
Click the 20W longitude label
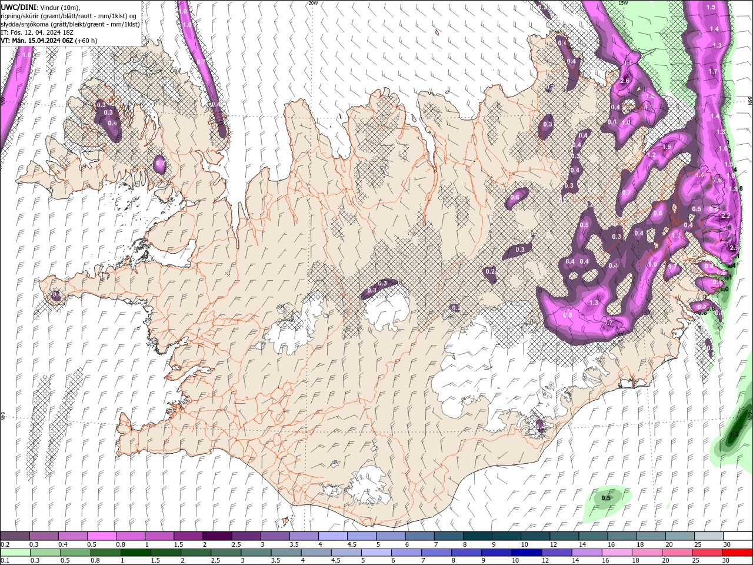pos(313,3)
